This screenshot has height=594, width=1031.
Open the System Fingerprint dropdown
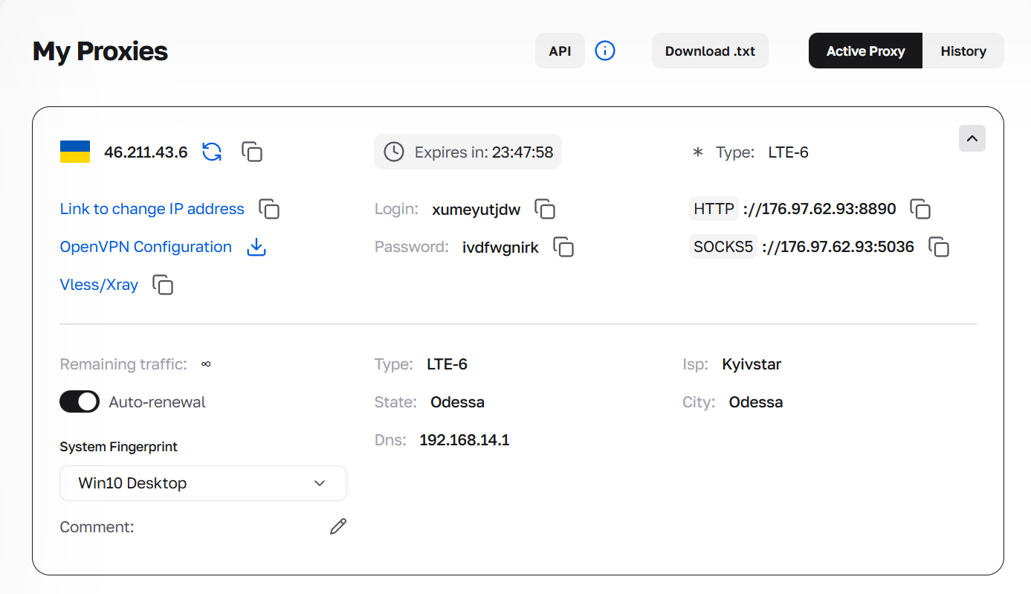[203, 483]
